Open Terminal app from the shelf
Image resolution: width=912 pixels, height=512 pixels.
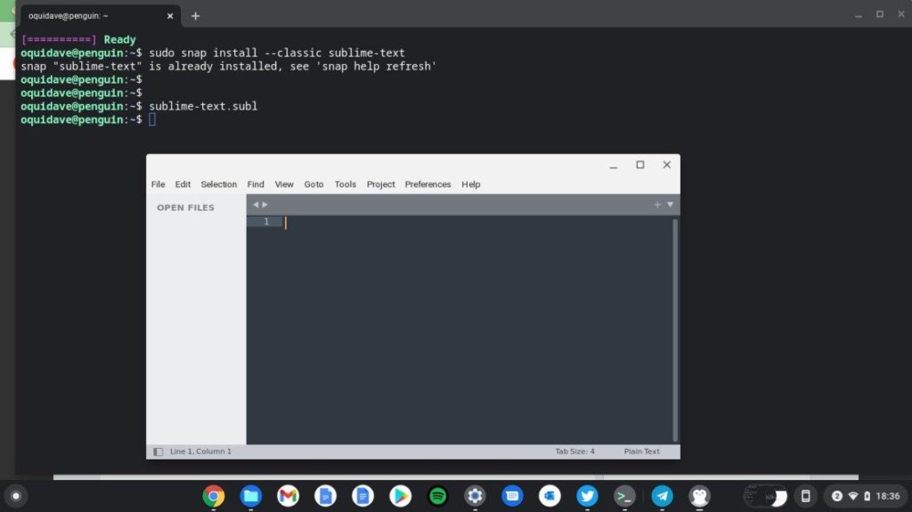tap(624, 496)
